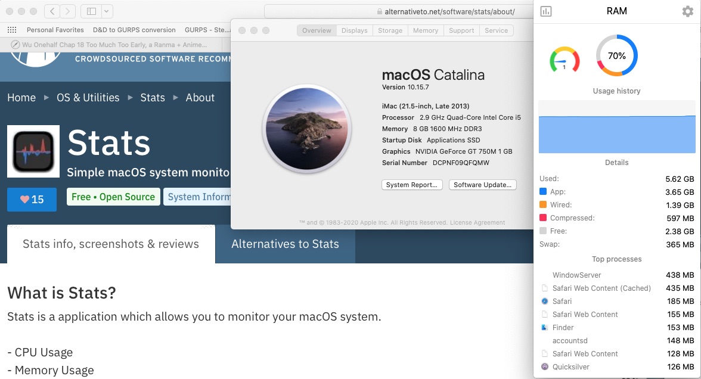Open System Report
Viewport: 701px width, 379px height.
coord(412,185)
